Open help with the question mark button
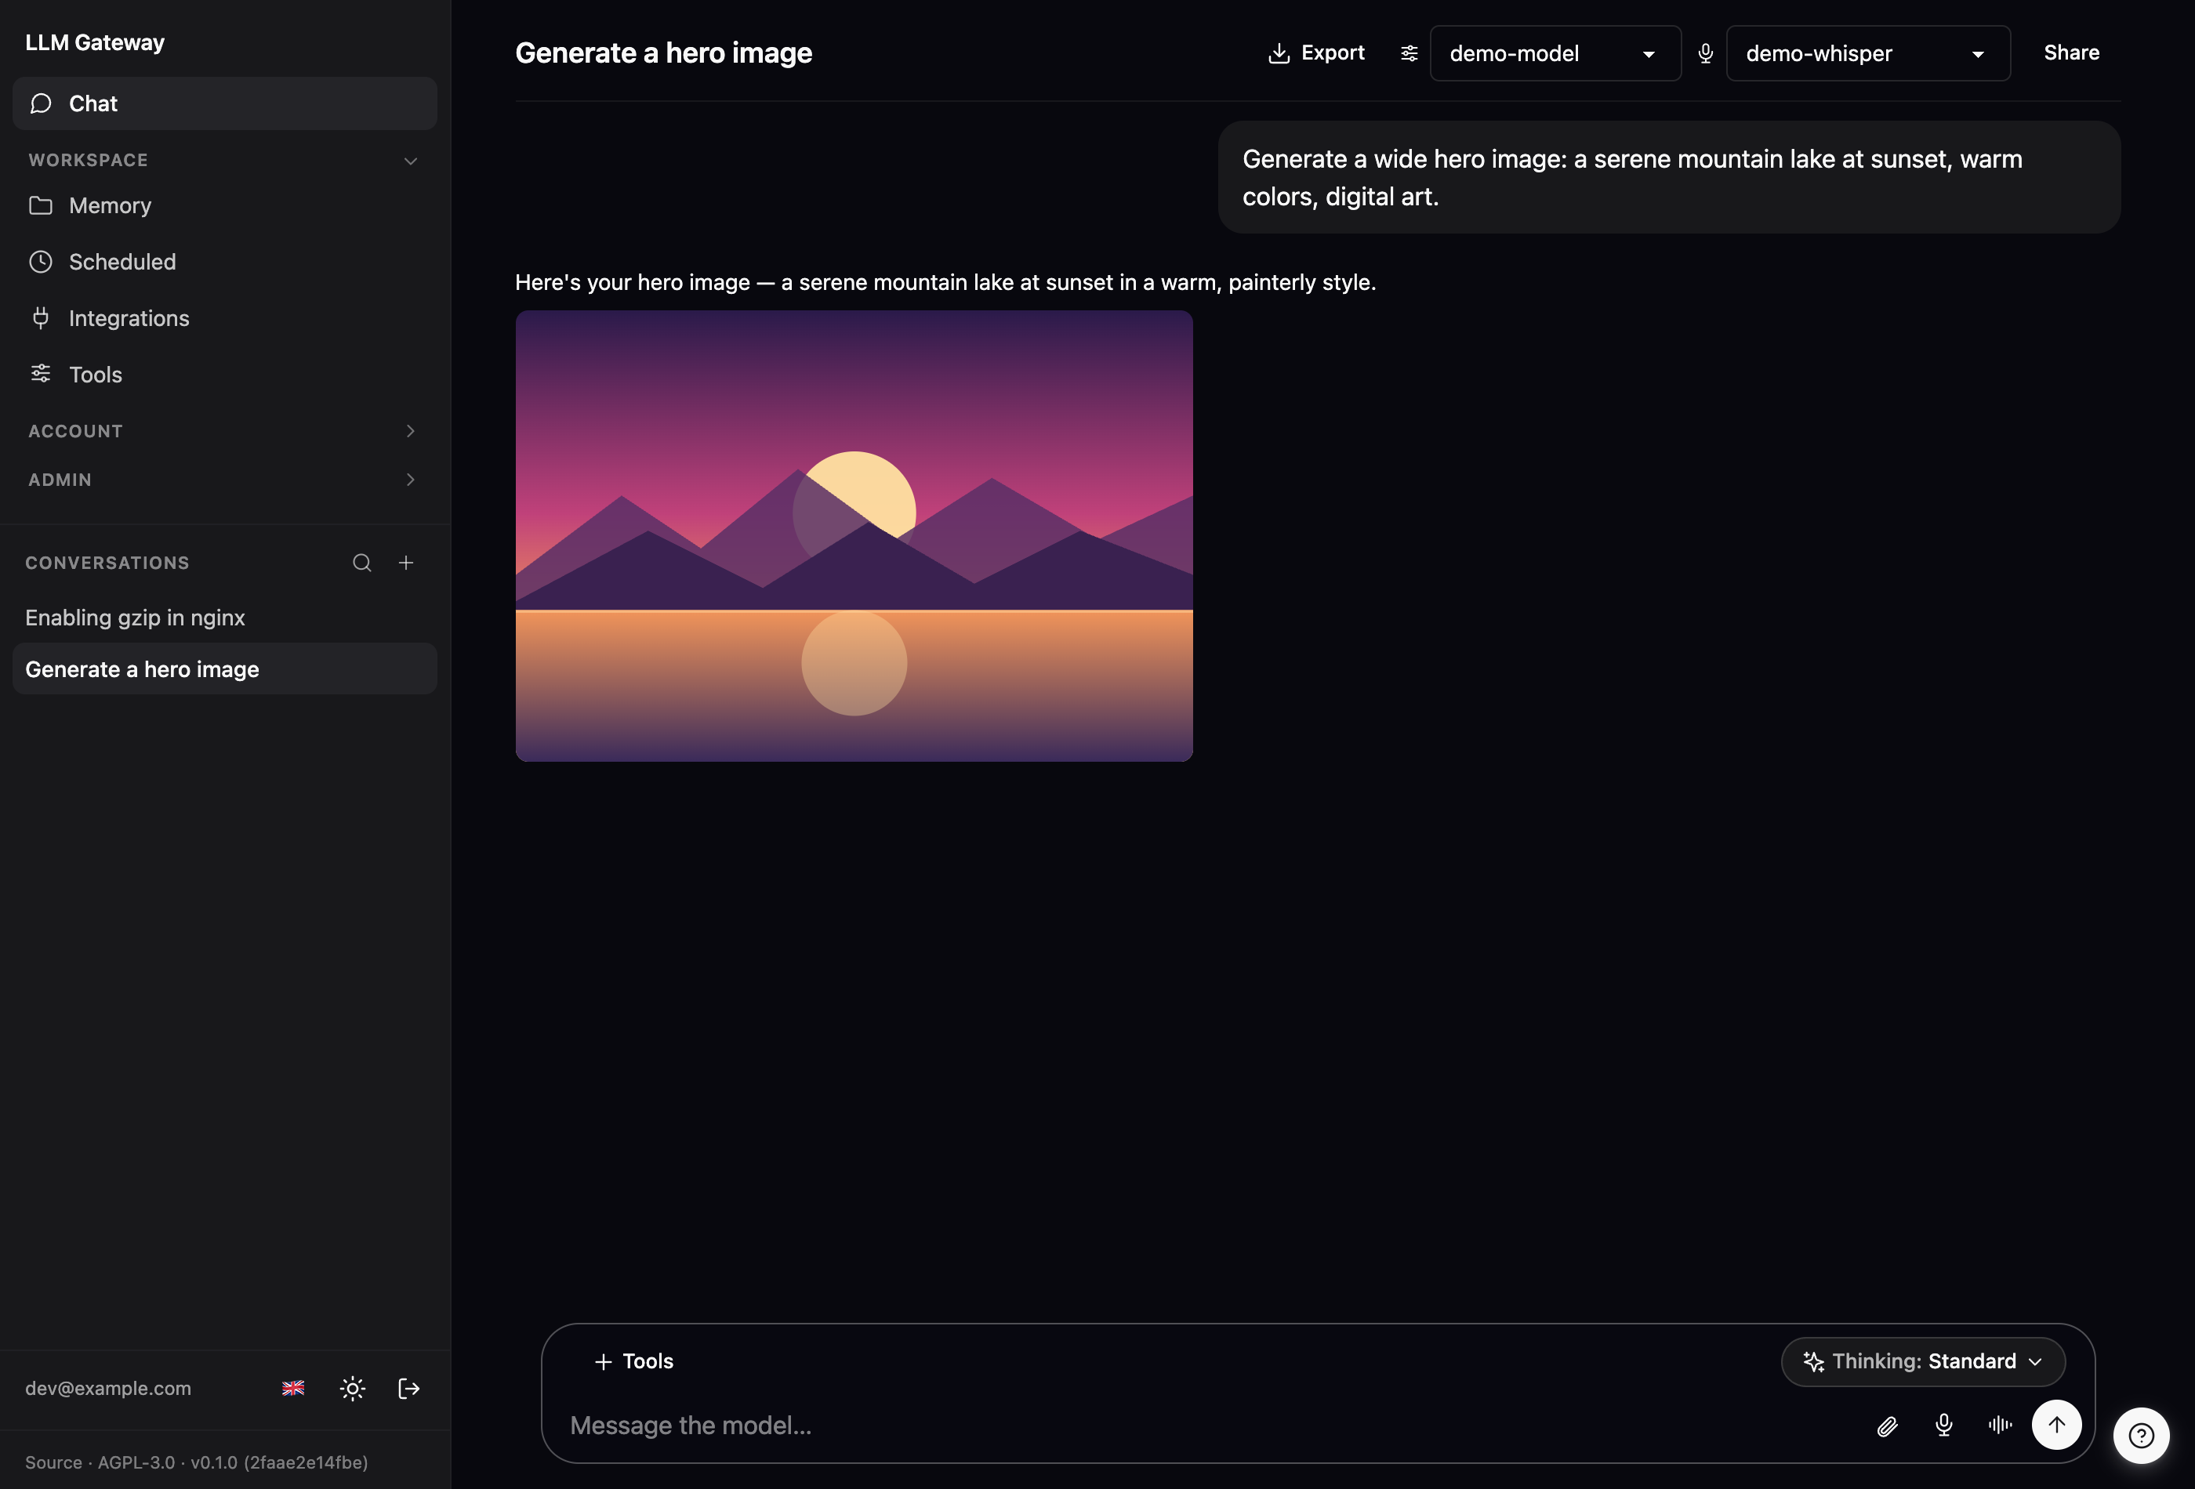Viewport: 2195px width, 1489px height. point(2141,1436)
